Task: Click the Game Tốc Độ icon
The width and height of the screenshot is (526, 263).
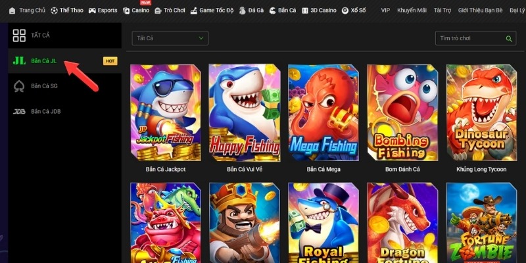Action: [193, 11]
